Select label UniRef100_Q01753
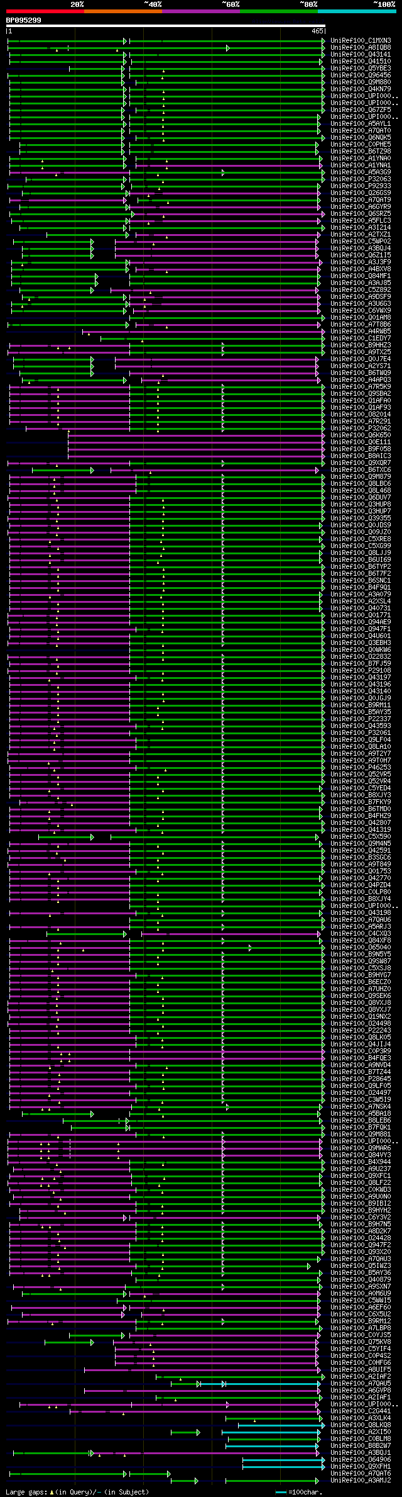Viewport: 402px width, 1497px height. click(361, 871)
